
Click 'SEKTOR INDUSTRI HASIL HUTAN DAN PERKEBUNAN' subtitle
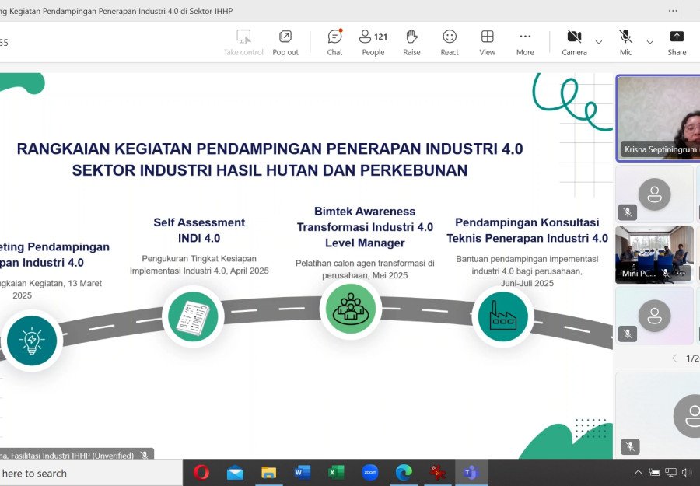click(x=270, y=170)
